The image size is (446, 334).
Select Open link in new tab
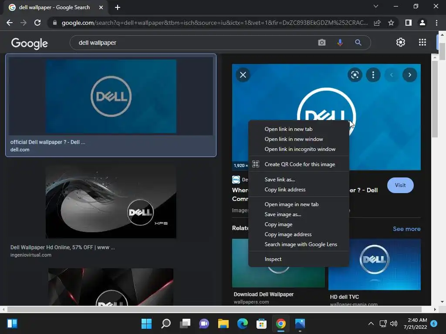[x=299, y=129]
